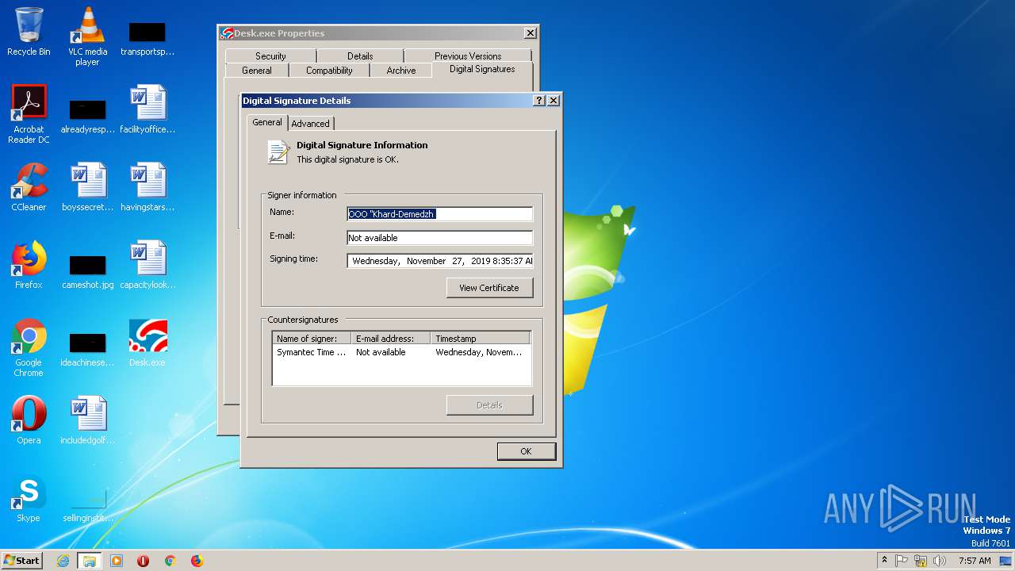Viewport: 1015px width, 571px height.
Task: Open the Details tab in Desk.exe Properties
Action: click(x=360, y=56)
